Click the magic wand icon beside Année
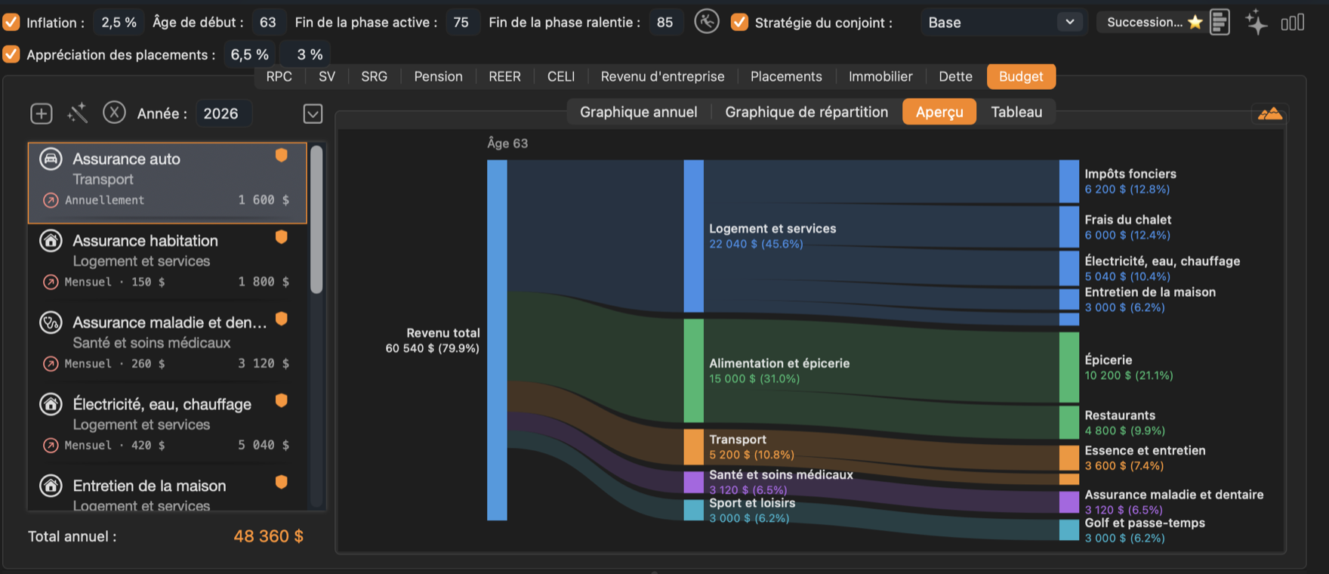 tap(78, 113)
